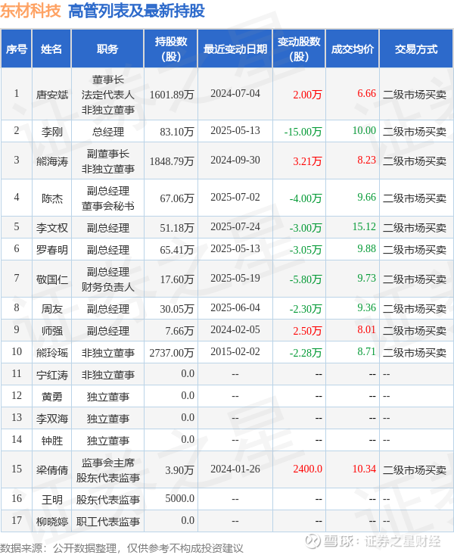Click the name 熊海涛
Viewport: 454px width, 555px height.
point(52,161)
